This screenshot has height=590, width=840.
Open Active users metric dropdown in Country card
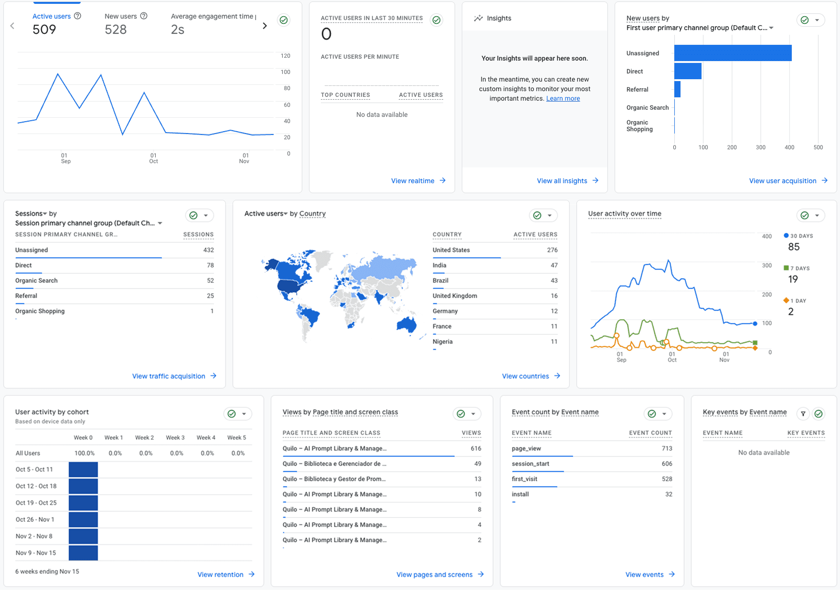(286, 214)
